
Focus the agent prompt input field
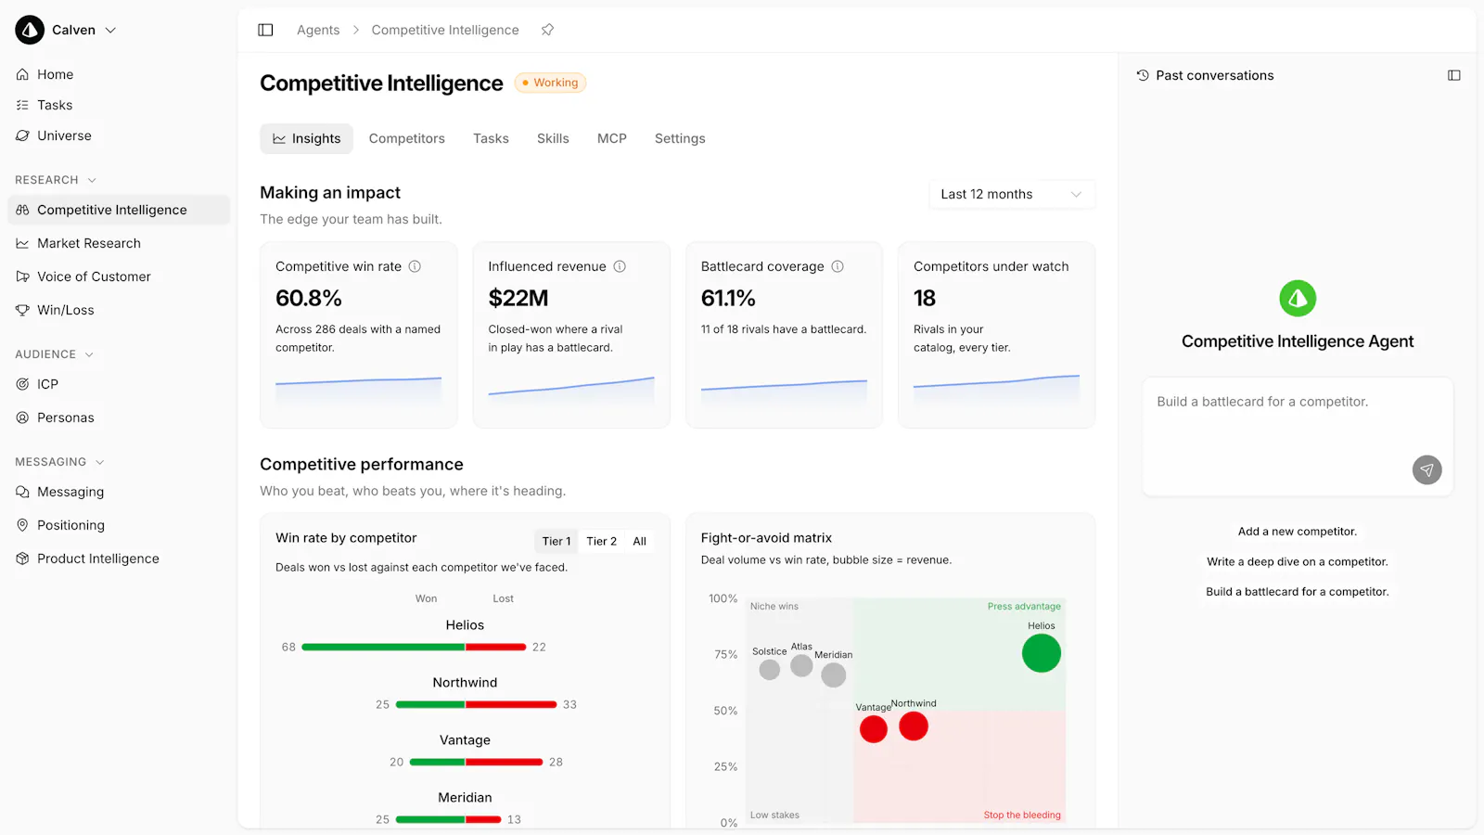click(x=1298, y=436)
